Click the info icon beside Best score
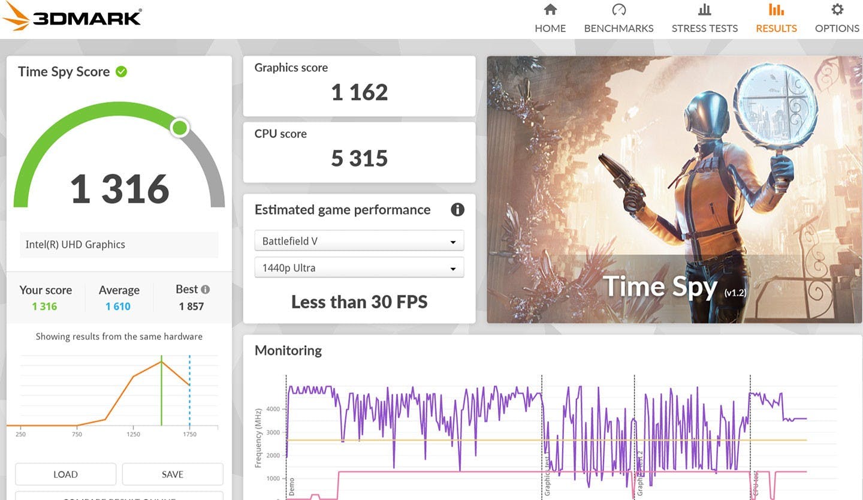Viewport: 863px width, 500px height. pos(206,290)
